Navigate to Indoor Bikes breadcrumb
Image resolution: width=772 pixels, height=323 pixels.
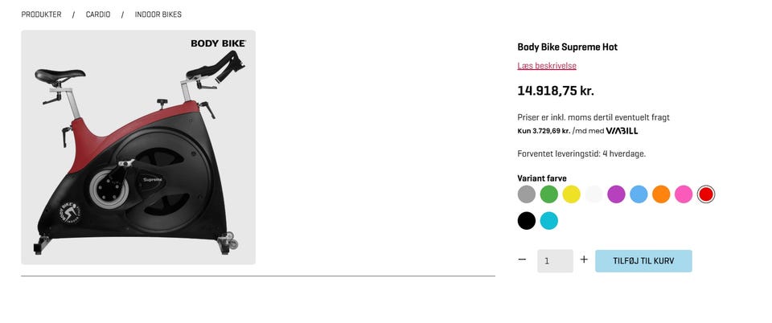pos(158,14)
